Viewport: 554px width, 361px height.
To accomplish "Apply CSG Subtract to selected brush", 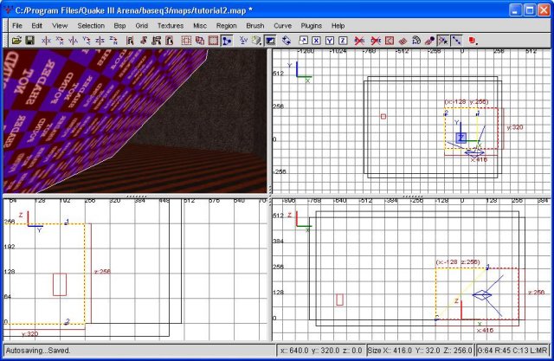I will 186,41.
